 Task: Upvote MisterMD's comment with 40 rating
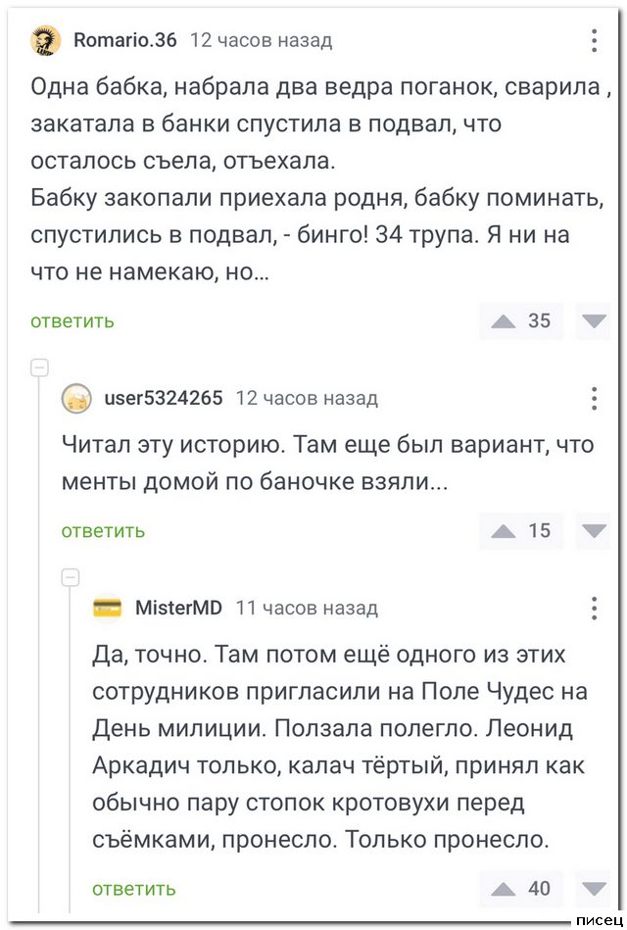pyautogui.click(x=505, y=889)
